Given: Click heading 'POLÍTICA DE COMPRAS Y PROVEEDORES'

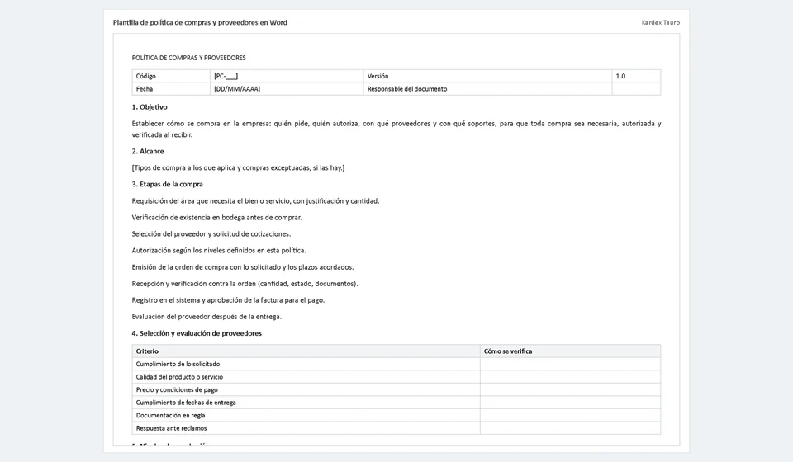Looking at the screenshot, I should pos(188,58).
